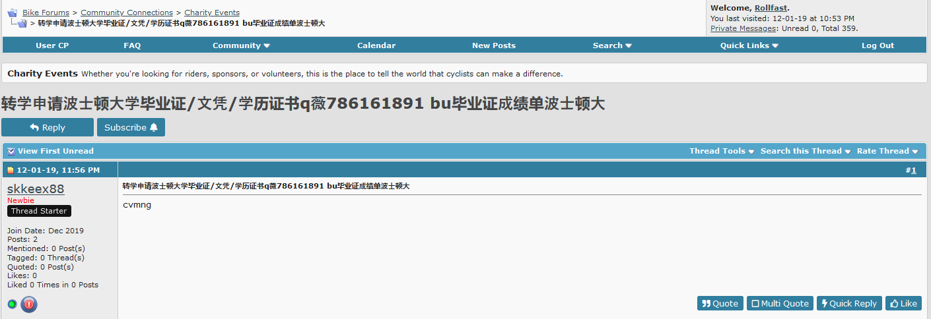Click the Bike Forums home icon in breadcrumb

pyautogui.click(x=13, y=13)
